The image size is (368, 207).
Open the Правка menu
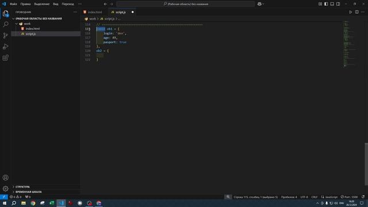25,4
